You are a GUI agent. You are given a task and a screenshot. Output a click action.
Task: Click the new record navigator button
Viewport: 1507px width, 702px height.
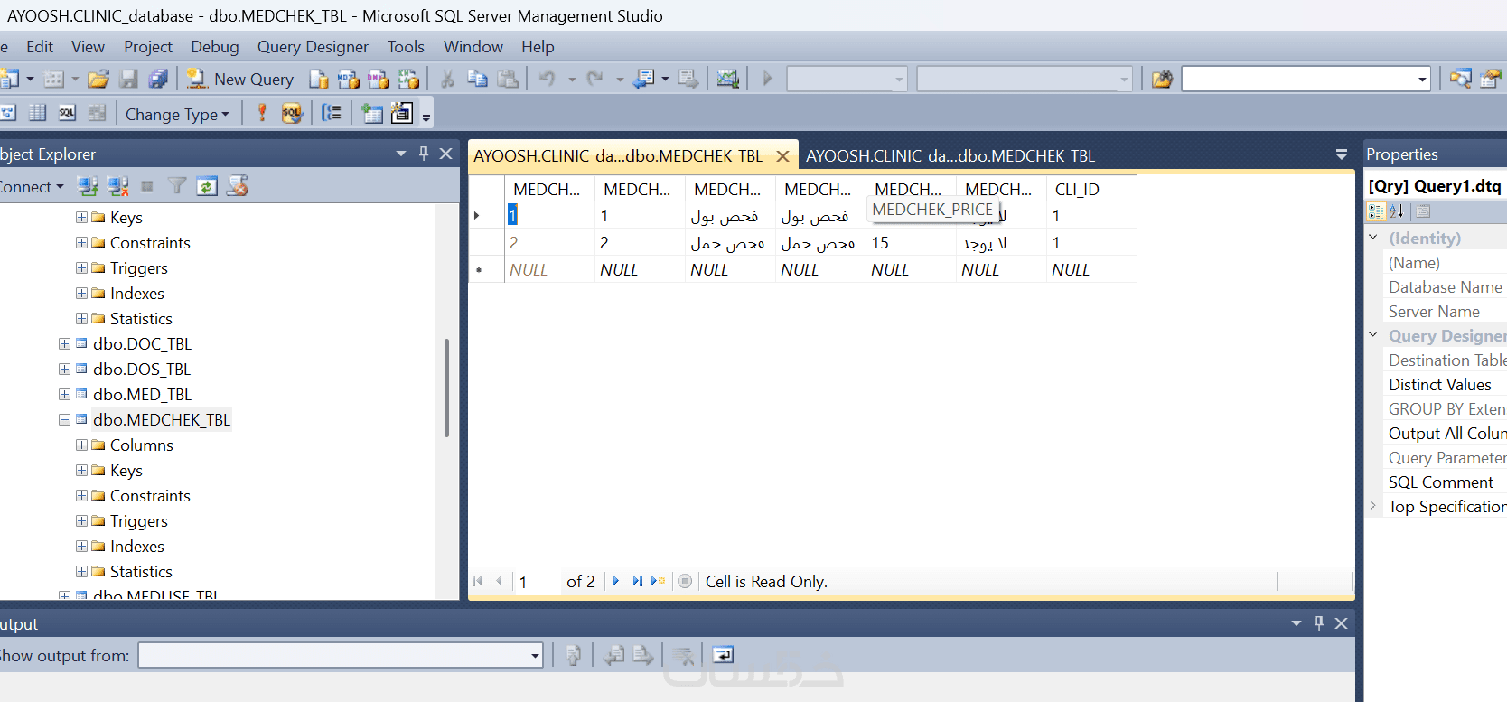(658, 581)
